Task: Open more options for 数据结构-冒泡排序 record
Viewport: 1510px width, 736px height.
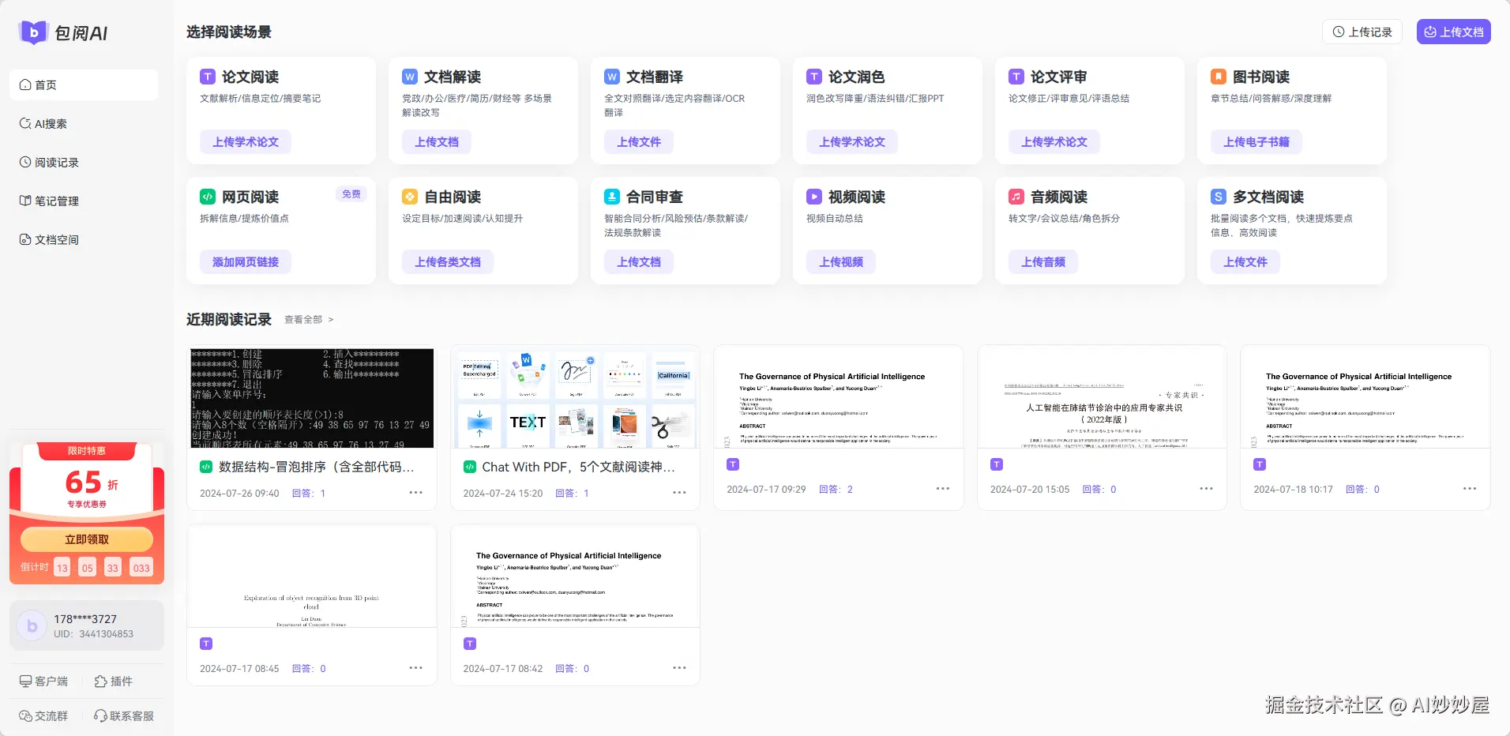Action: (416, 493)
